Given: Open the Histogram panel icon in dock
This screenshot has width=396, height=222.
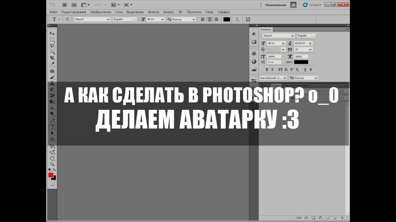Looking at the screenshot, I should tap(254, 69).
